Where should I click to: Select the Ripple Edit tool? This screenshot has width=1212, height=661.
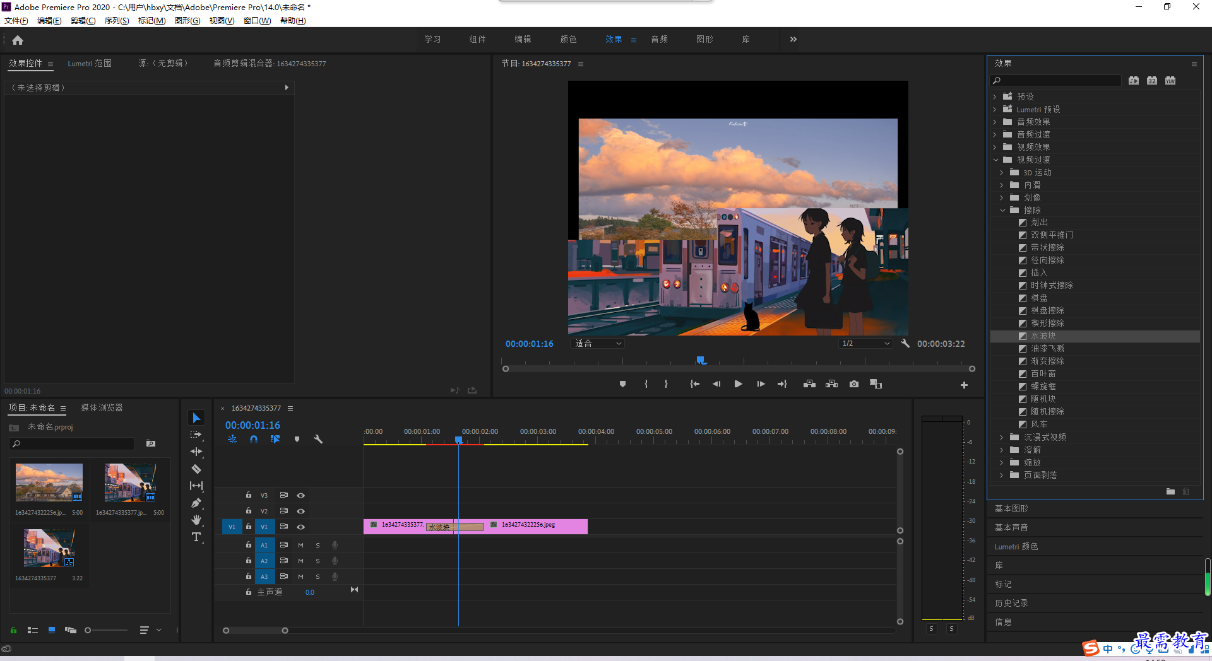(196, 452)
